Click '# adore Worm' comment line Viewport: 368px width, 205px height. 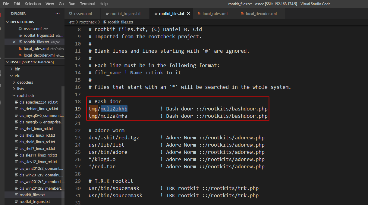106,131
